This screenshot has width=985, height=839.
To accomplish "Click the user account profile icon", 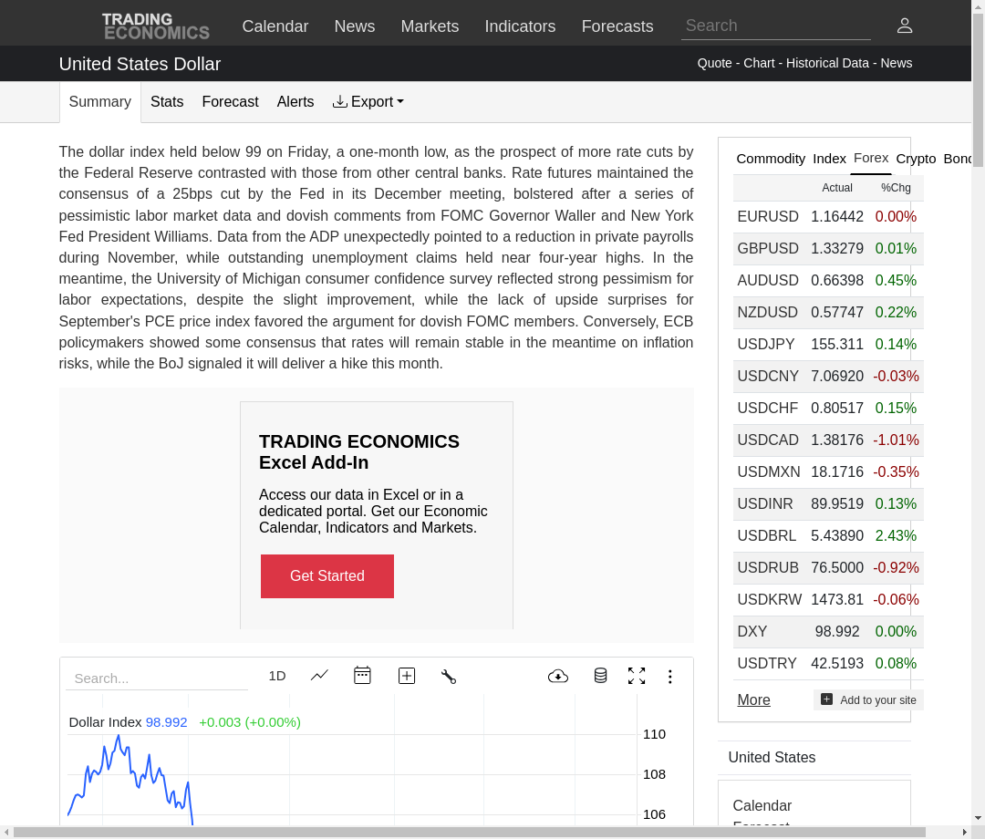I will point(904,26).
